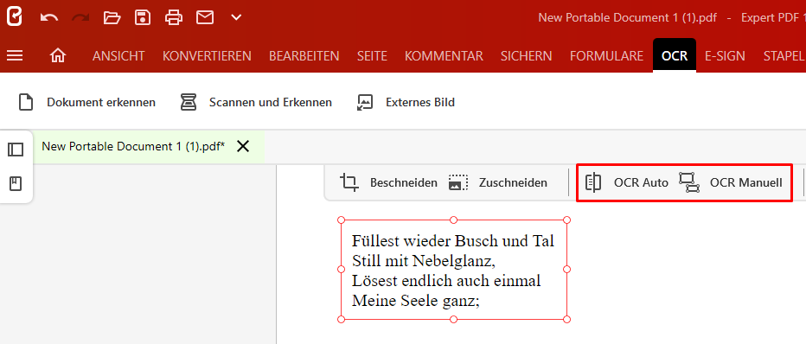Switch to the KONVERTIEREN tab

pos(207,56)
